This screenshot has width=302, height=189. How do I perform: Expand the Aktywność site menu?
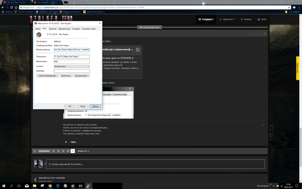(227, 19)
